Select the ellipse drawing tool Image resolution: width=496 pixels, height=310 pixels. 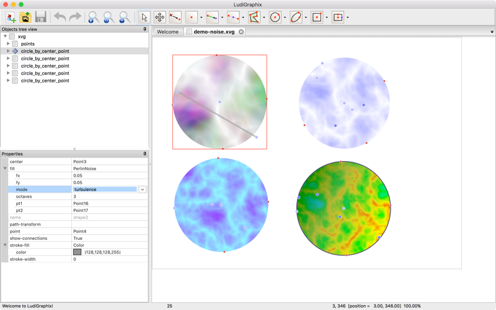click(x=296, y=17)
